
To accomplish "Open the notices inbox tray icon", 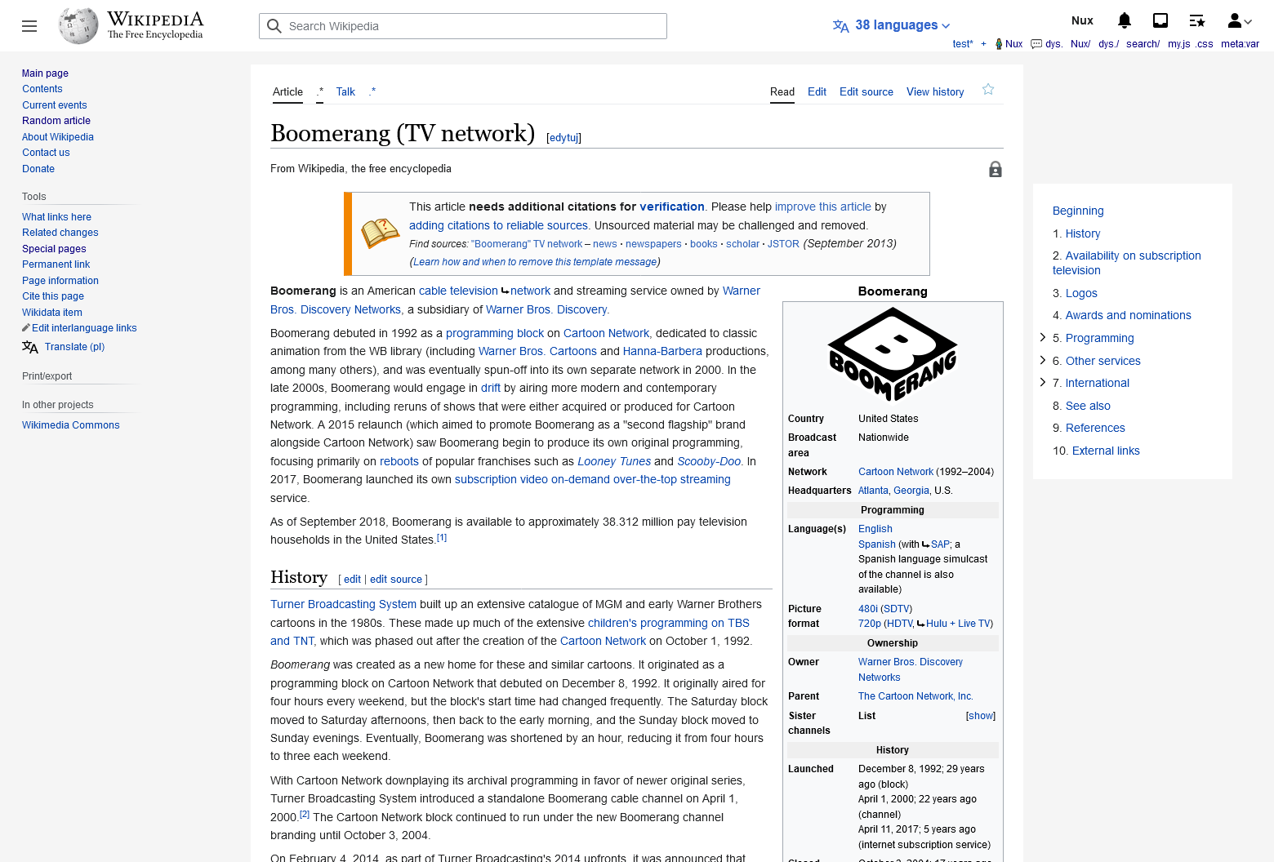I will pos(1160,21).
